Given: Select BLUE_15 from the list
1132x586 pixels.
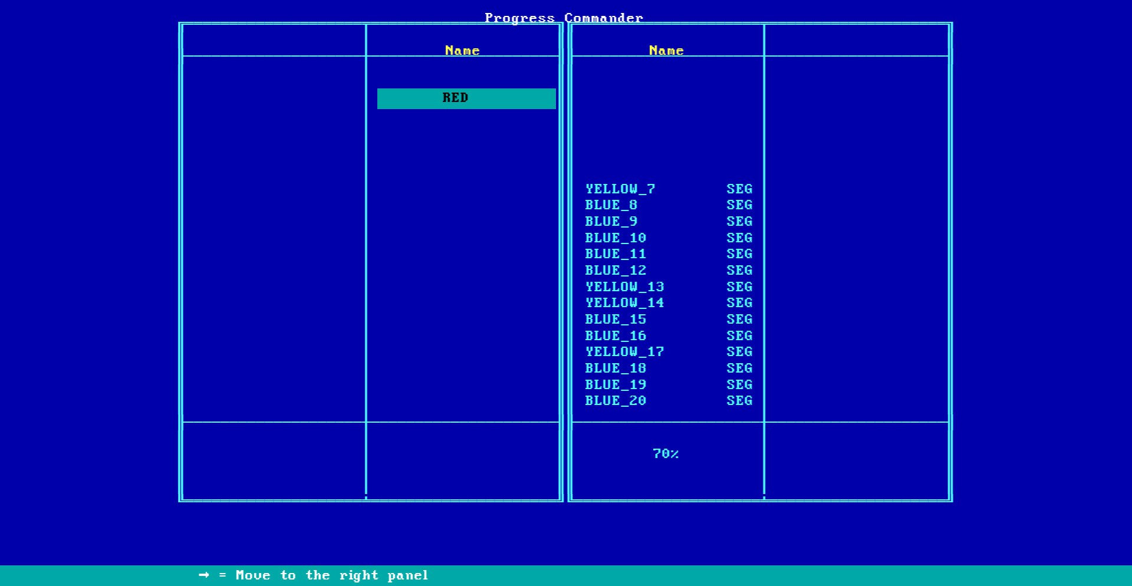Looking at the screenshot, I should pos(616,320).
